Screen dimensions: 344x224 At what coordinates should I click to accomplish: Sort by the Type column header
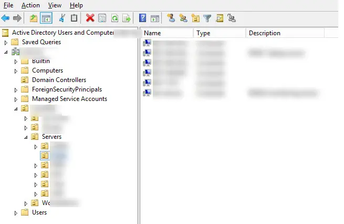(x=219, y=33)
